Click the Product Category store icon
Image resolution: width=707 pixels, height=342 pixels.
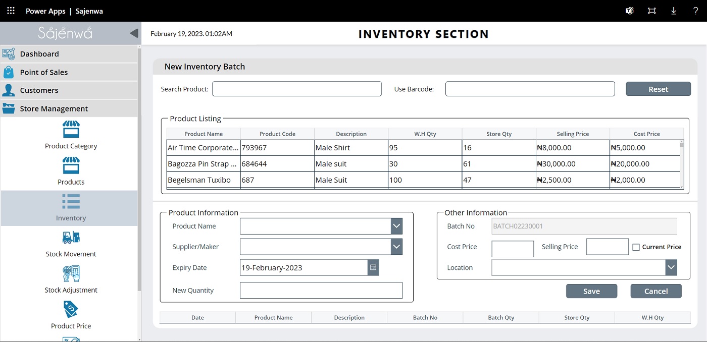[x=71, y=129]
